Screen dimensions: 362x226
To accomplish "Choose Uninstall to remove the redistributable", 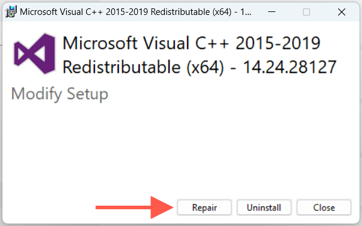I will 264,207.
